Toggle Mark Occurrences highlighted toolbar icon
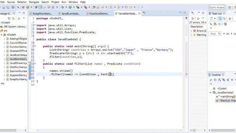 [x=41, y=7]
